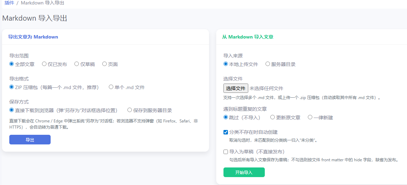Click the 导出范围 label
This screenshot has width=407, height=185.
click(19, 55)
